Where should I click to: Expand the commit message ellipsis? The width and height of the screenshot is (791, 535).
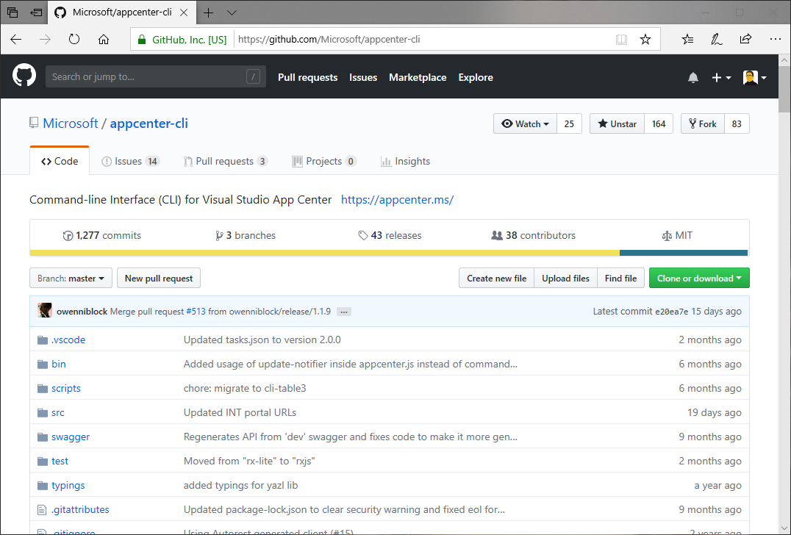tap(343, 312)
